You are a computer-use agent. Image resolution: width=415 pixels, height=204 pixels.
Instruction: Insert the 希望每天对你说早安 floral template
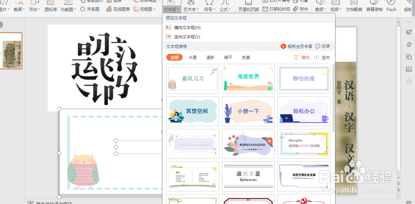(248, 144)
